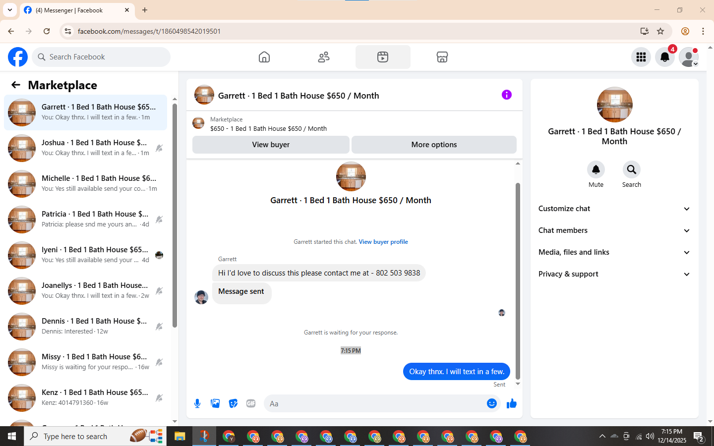Reload the Messenger page
Screen dimensions: 714x446
pyautogui.click(x=47, y=31)
